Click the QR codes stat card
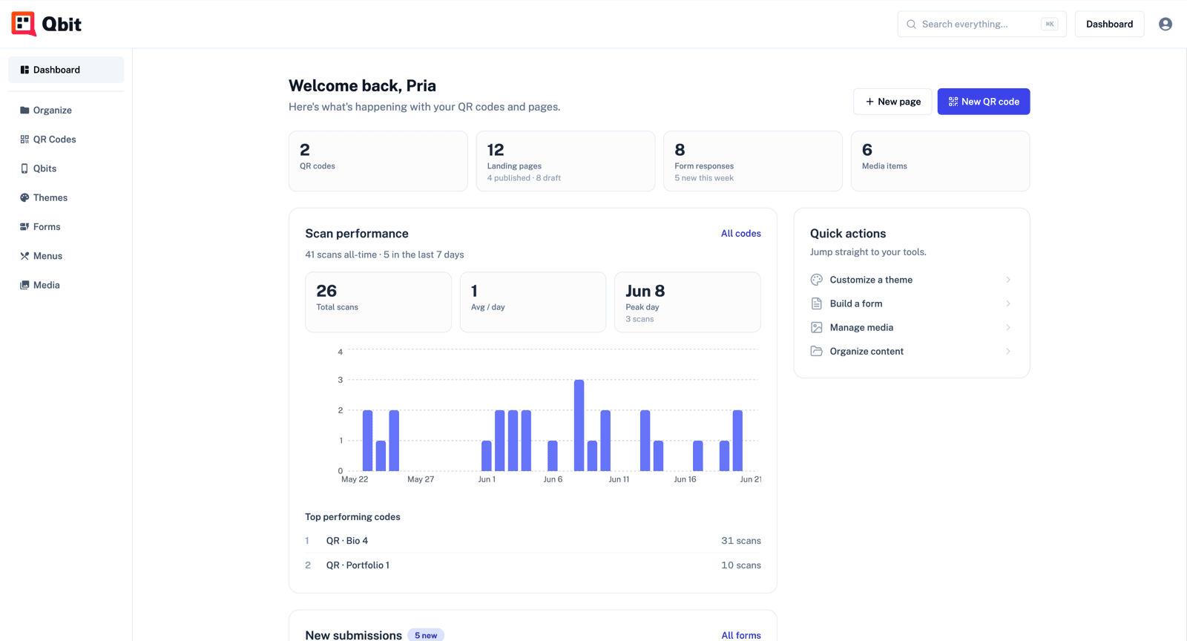 coord(378,161)
